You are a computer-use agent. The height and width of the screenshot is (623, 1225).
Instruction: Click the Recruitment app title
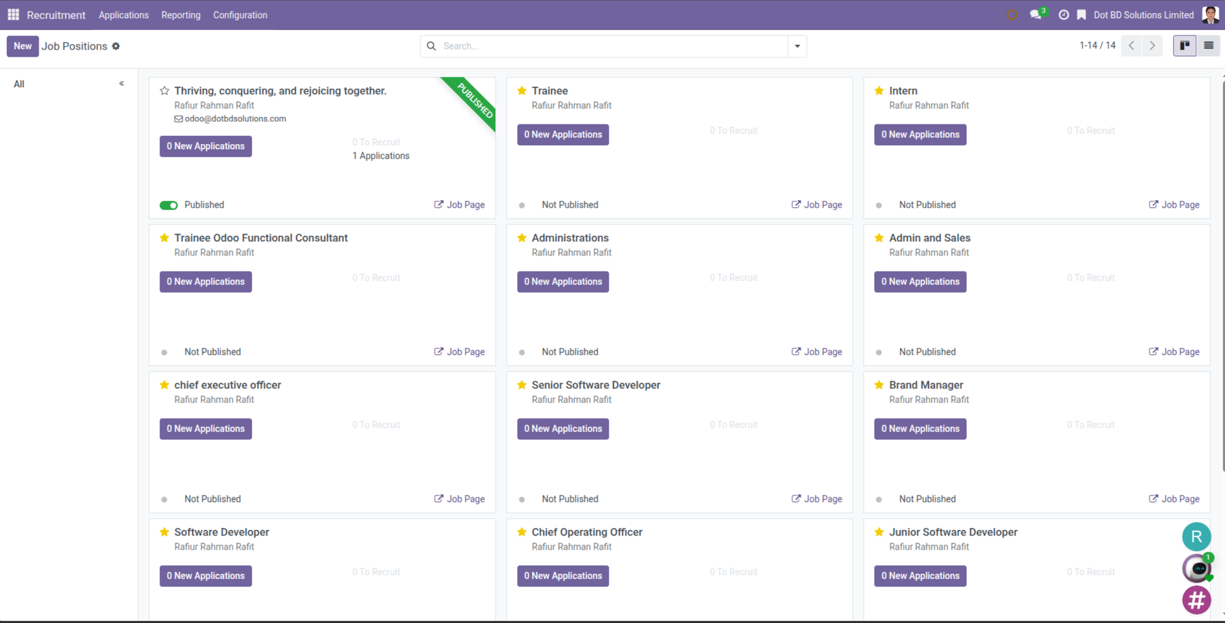pyautogui.click(x=56, y=15)
